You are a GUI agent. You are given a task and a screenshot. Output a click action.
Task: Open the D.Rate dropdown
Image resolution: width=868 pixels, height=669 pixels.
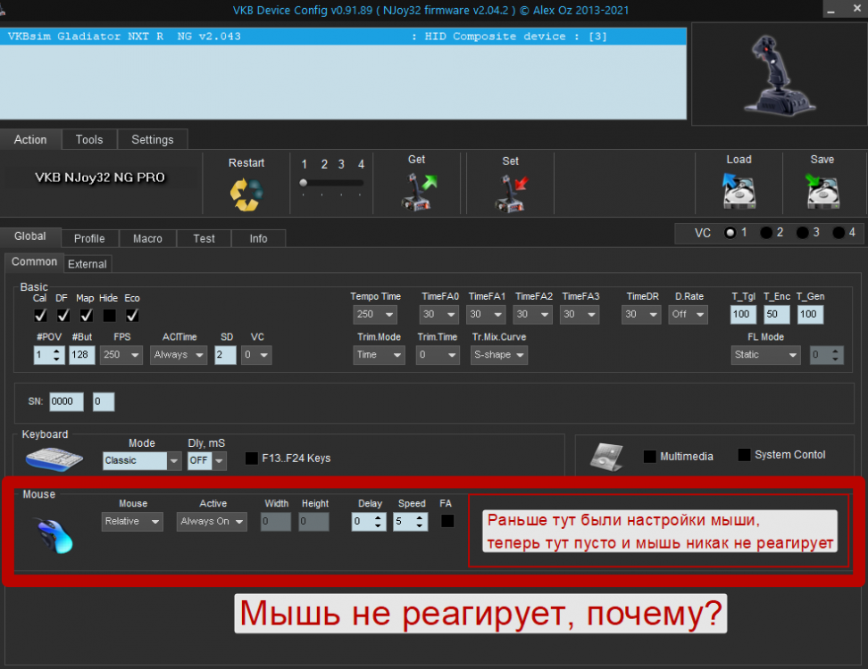click(689, 315)
